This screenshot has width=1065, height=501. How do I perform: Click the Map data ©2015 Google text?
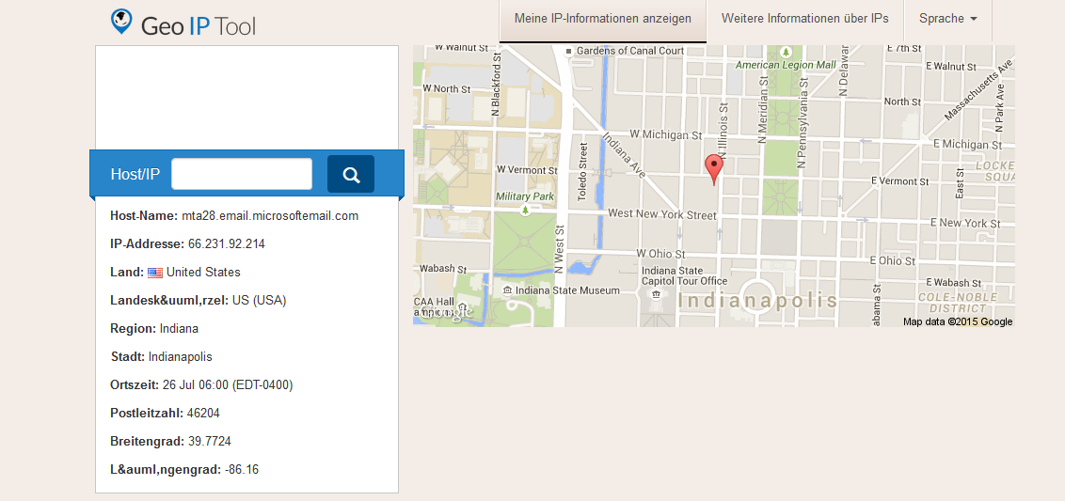pyautogui.click(x=958, y=321)
